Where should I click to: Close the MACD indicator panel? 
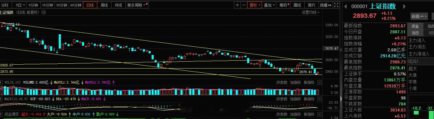(319, 99)
